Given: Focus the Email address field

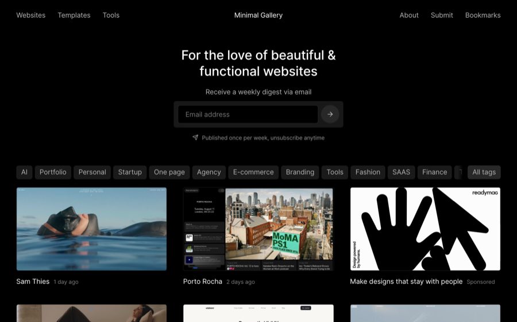Looking at the screenshot, I should pos(248,115).
